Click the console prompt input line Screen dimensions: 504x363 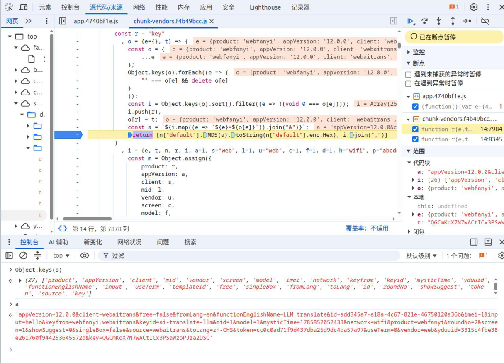coord(255,350)
